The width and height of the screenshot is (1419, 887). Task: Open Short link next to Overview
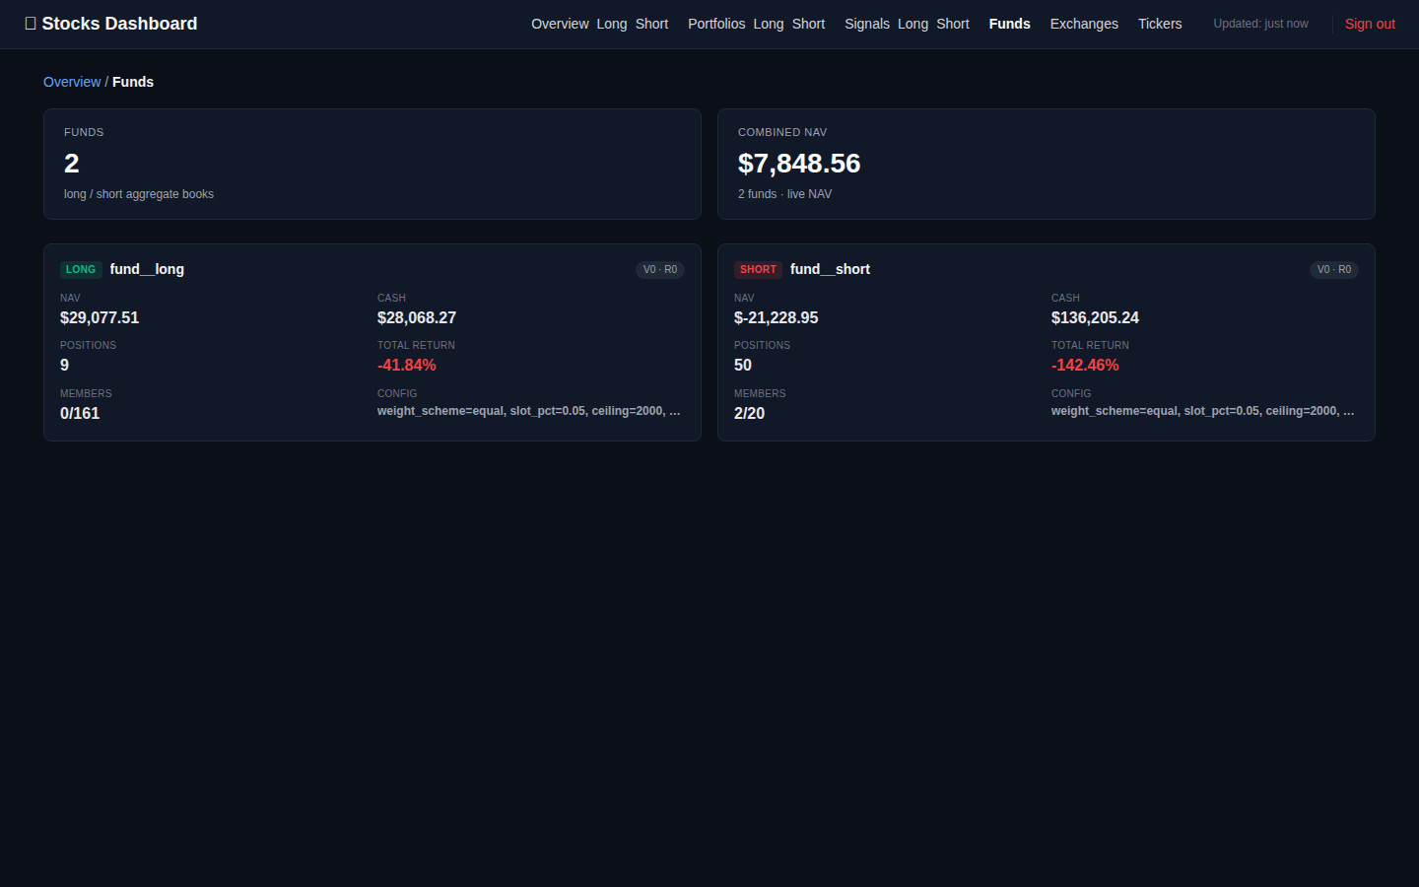651,24
